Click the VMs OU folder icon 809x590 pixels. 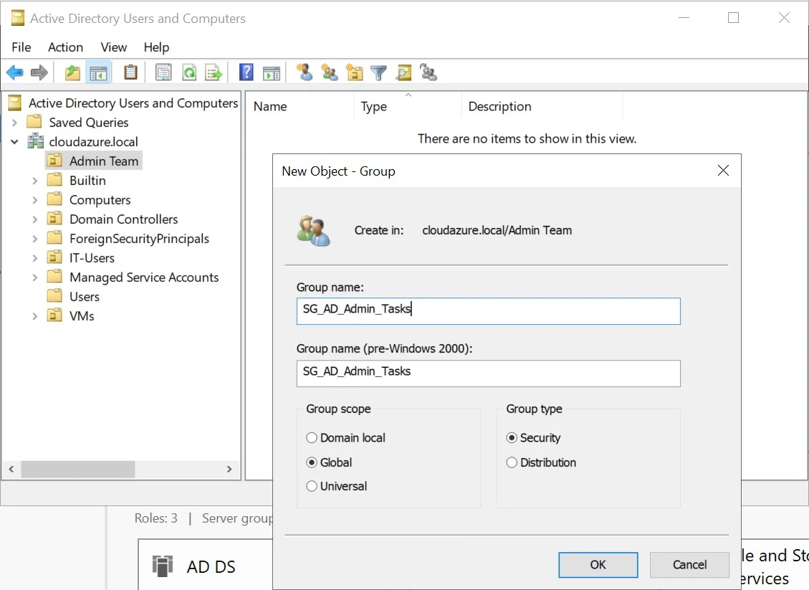tap(54, 315)
